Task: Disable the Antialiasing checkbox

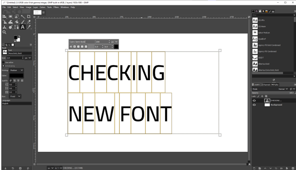Action: pos(4,66)
